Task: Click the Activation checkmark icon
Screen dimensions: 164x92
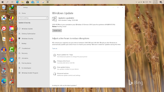Action: click(19, 58)
